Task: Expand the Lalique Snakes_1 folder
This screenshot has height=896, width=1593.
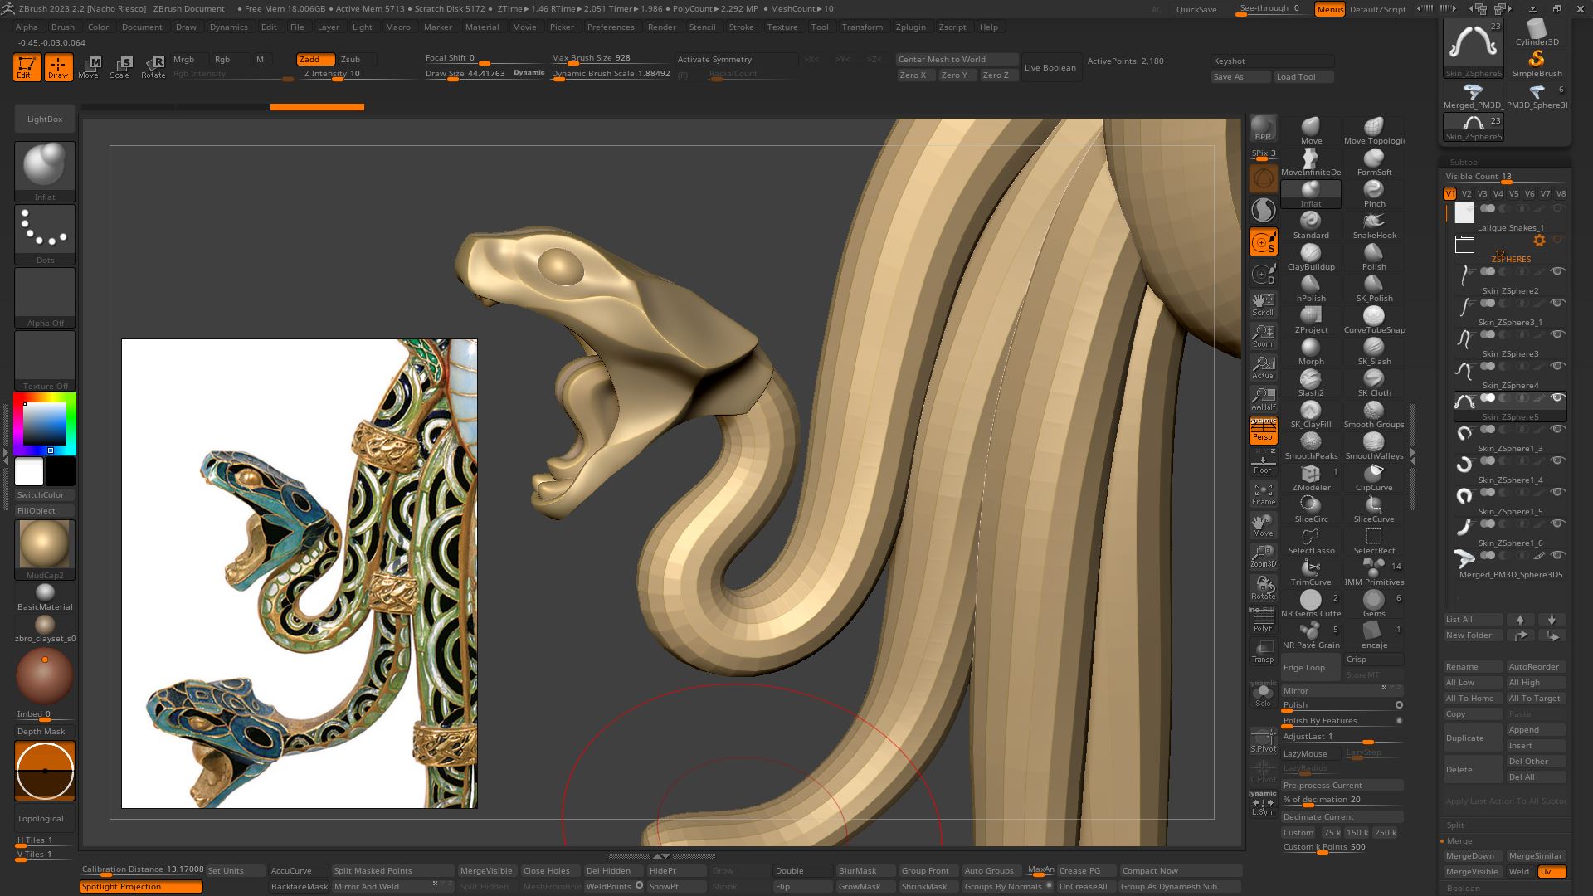Action: click(1464, 243)
